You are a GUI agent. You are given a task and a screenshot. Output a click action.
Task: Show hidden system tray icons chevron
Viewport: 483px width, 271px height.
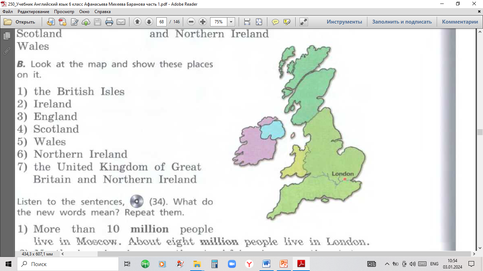(x=387, y=264)
